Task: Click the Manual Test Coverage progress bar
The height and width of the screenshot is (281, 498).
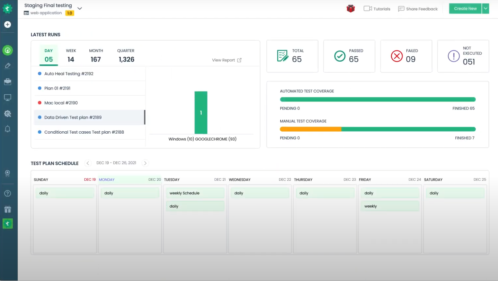Action: coord(378,129)
